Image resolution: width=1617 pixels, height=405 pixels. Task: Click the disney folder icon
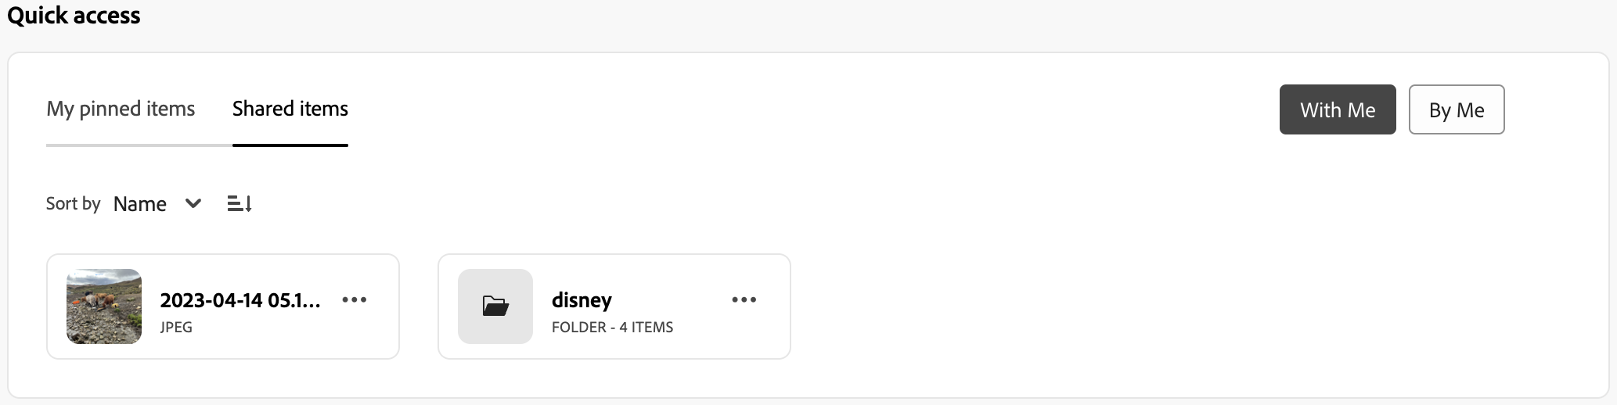(x=495, y=306)
